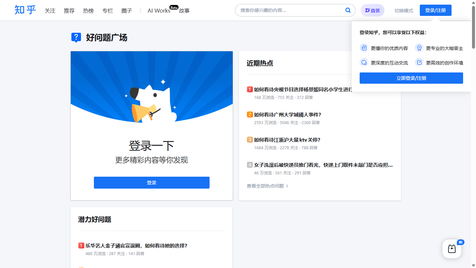Viewport: 476px width, 268px height.
Task: Open the 圈子 tab
Action: click(127, 11)
